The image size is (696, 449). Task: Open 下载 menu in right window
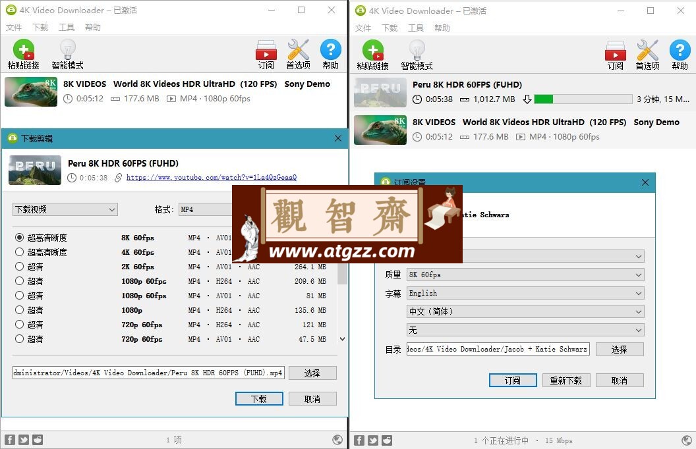tap(390, 28)
